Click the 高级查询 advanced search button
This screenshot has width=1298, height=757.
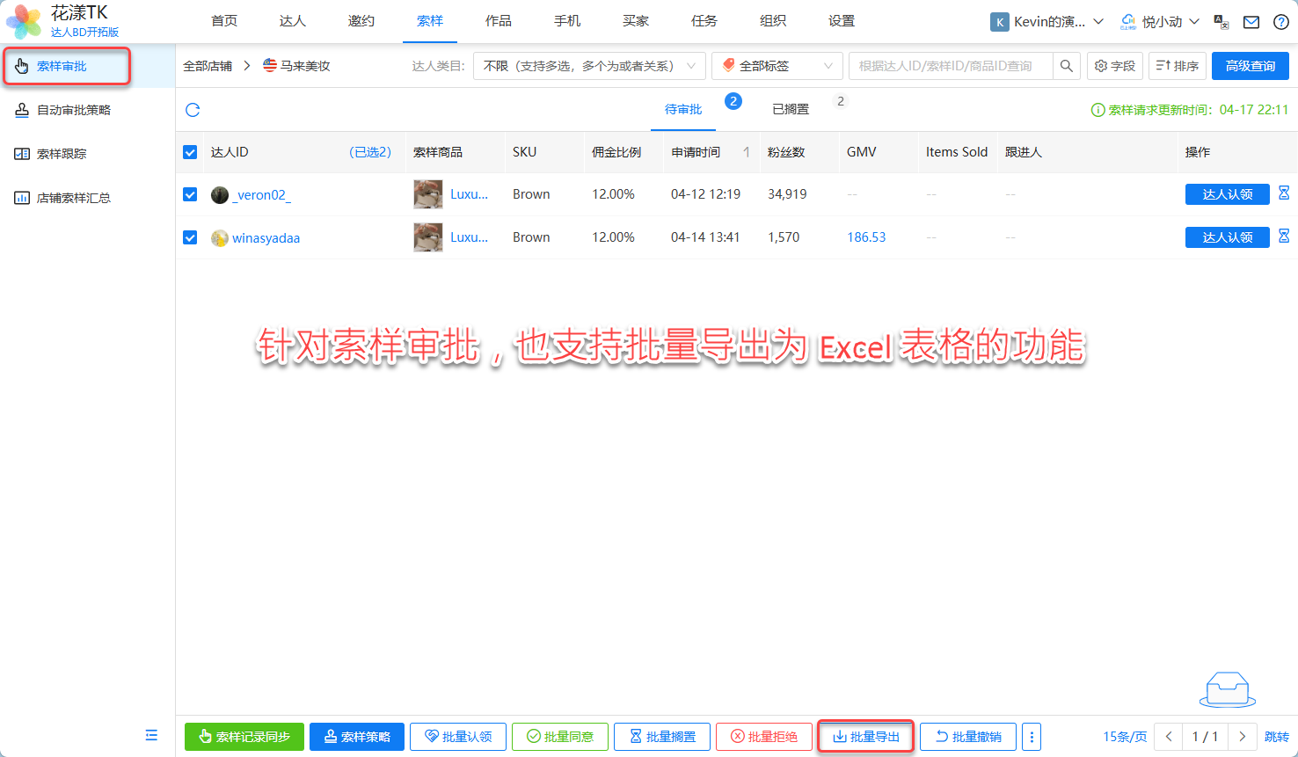pos(1250,66)
